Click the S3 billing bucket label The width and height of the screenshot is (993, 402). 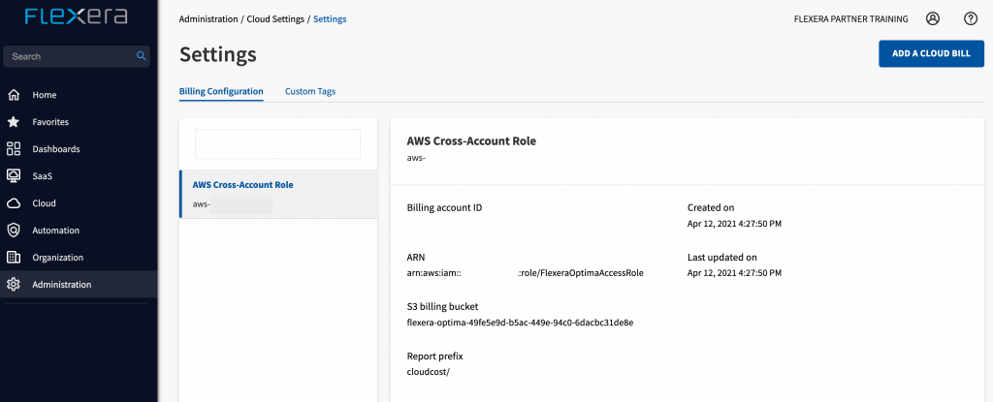point(442,306)
